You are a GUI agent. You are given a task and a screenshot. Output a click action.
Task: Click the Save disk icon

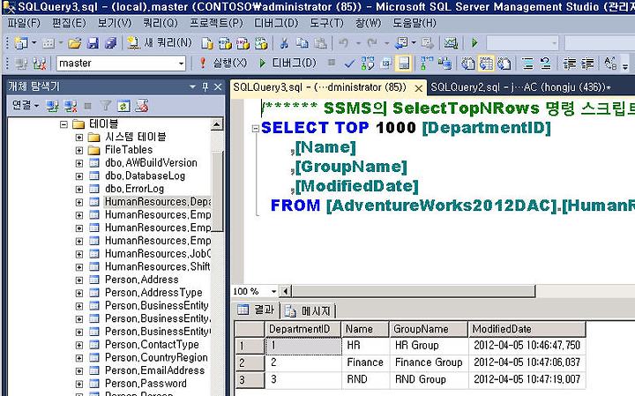tap(93, 43)
